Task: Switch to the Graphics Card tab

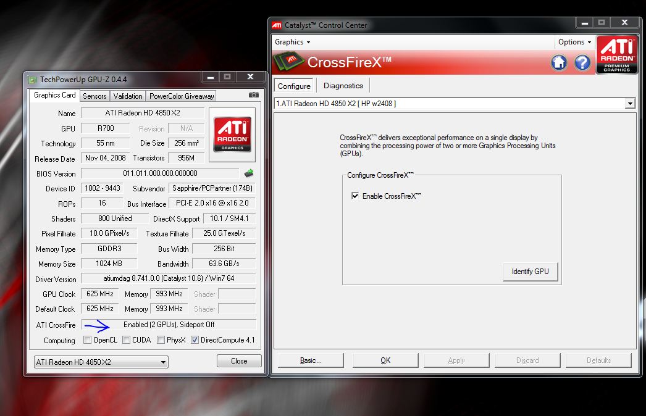Action: pos(54,95)
